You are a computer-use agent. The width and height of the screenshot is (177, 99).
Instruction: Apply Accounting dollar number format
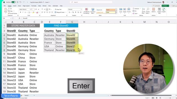point(69,12)
